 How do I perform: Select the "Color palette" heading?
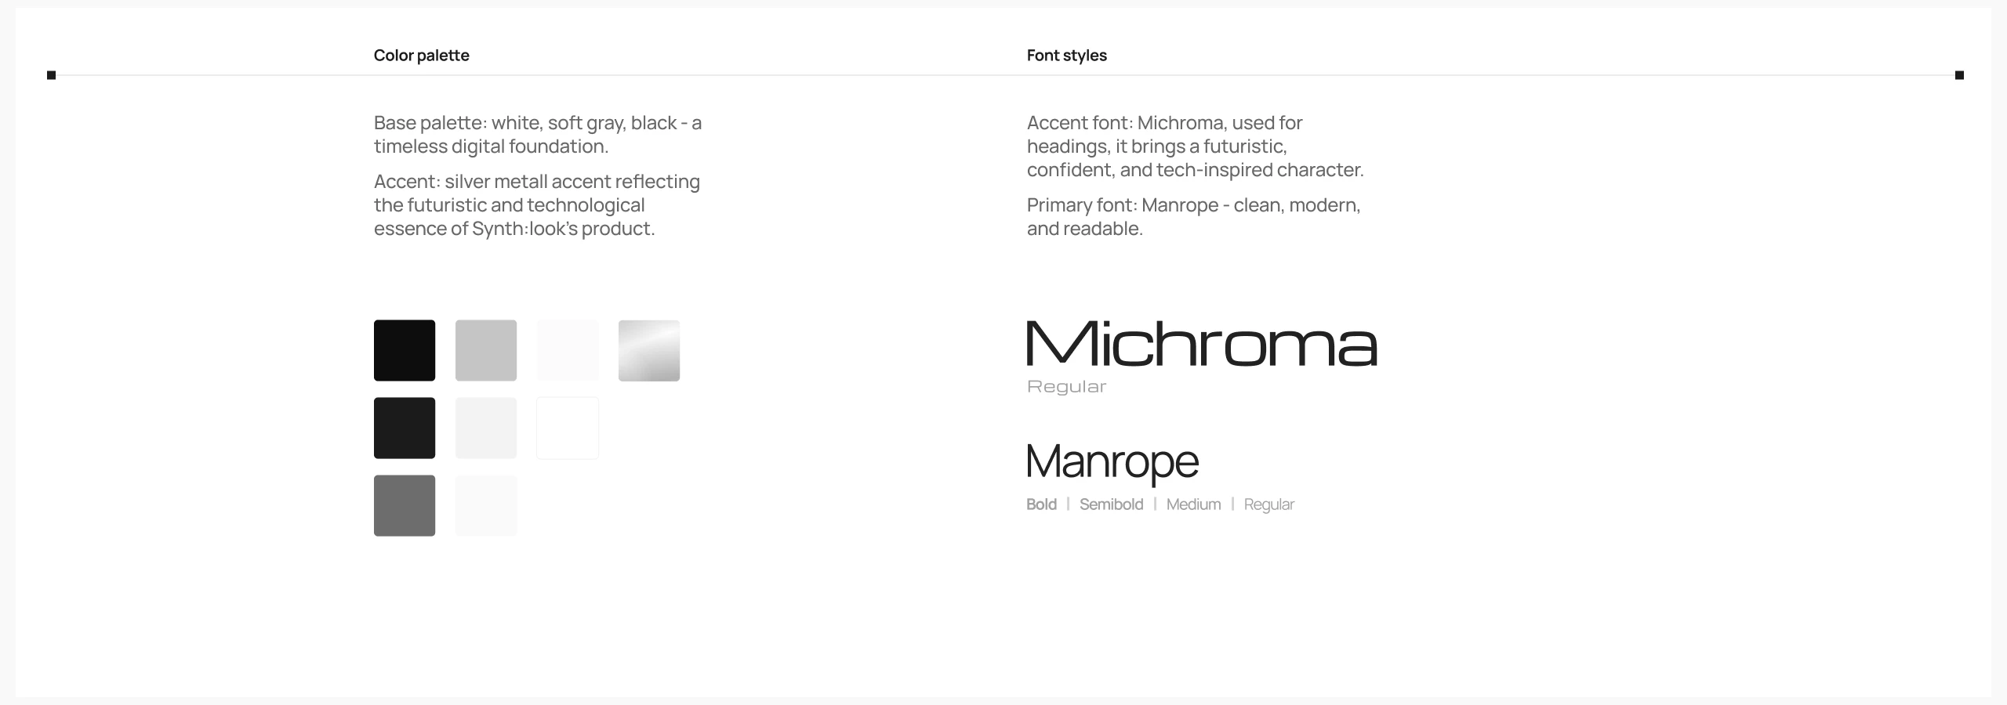(422, 56)
